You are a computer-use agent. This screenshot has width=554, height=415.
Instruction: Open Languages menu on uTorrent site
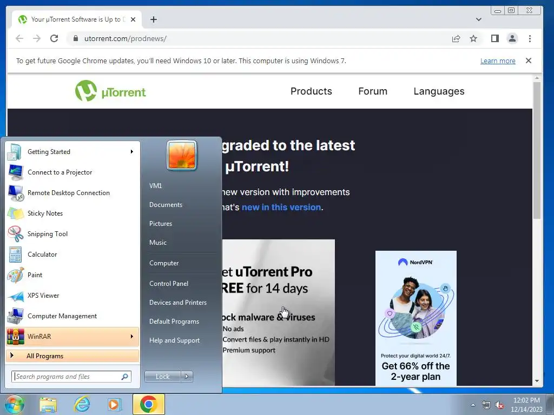pyautogui.click(x=439, y=91)
